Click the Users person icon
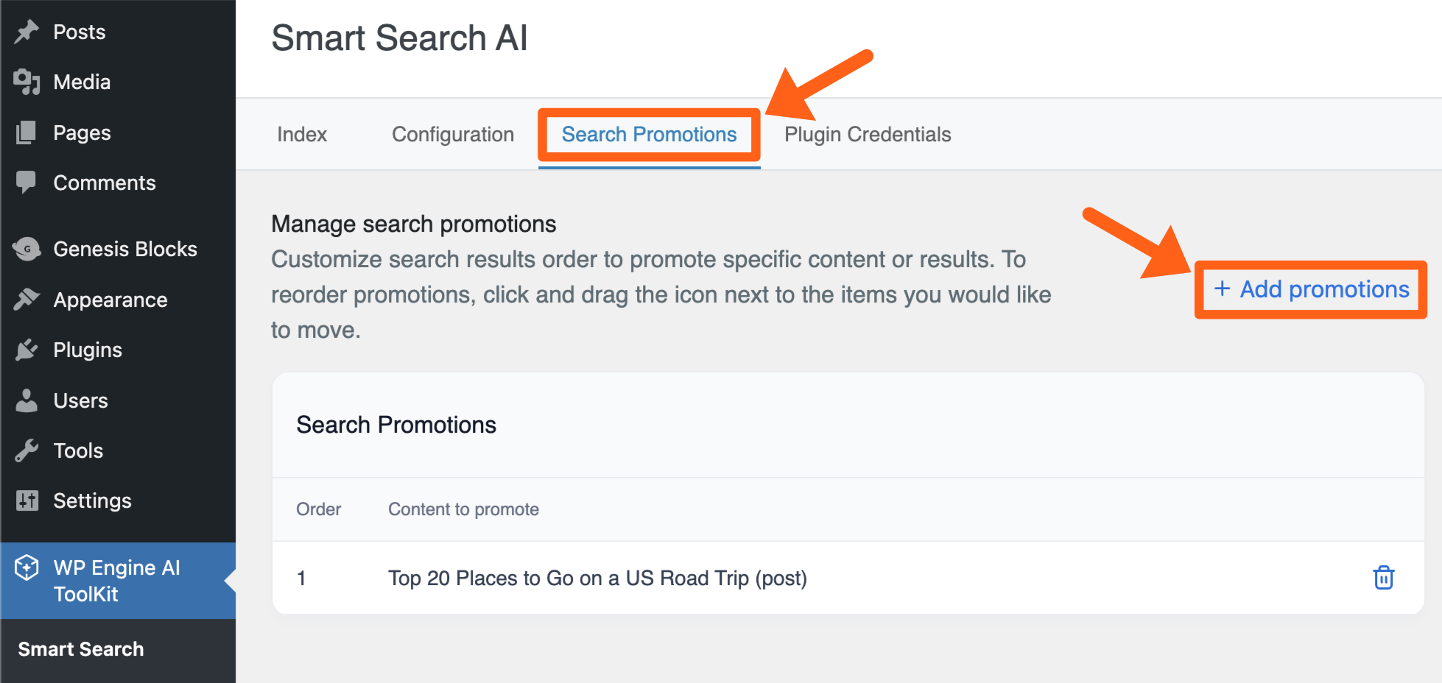Image resolution: width=1442 pixels, height=683 pixels. (x=27, y=400)
